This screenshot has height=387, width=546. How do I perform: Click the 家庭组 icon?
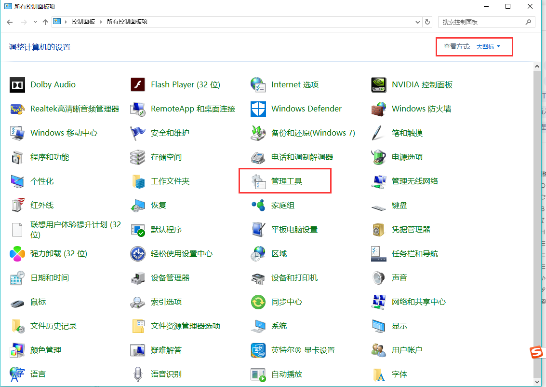pos(258,206)
